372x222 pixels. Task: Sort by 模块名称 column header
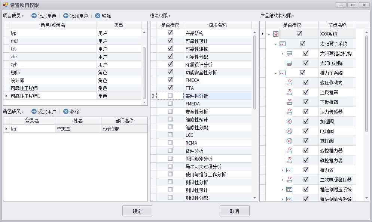point(217,25)
